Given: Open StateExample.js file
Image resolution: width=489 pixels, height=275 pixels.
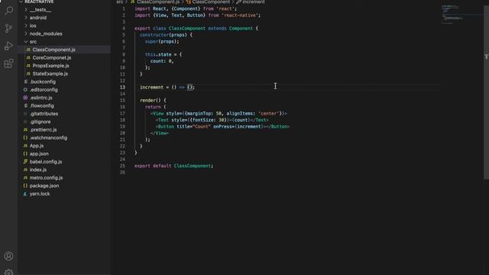Looking at the screenshot, I should click(50, 73).
